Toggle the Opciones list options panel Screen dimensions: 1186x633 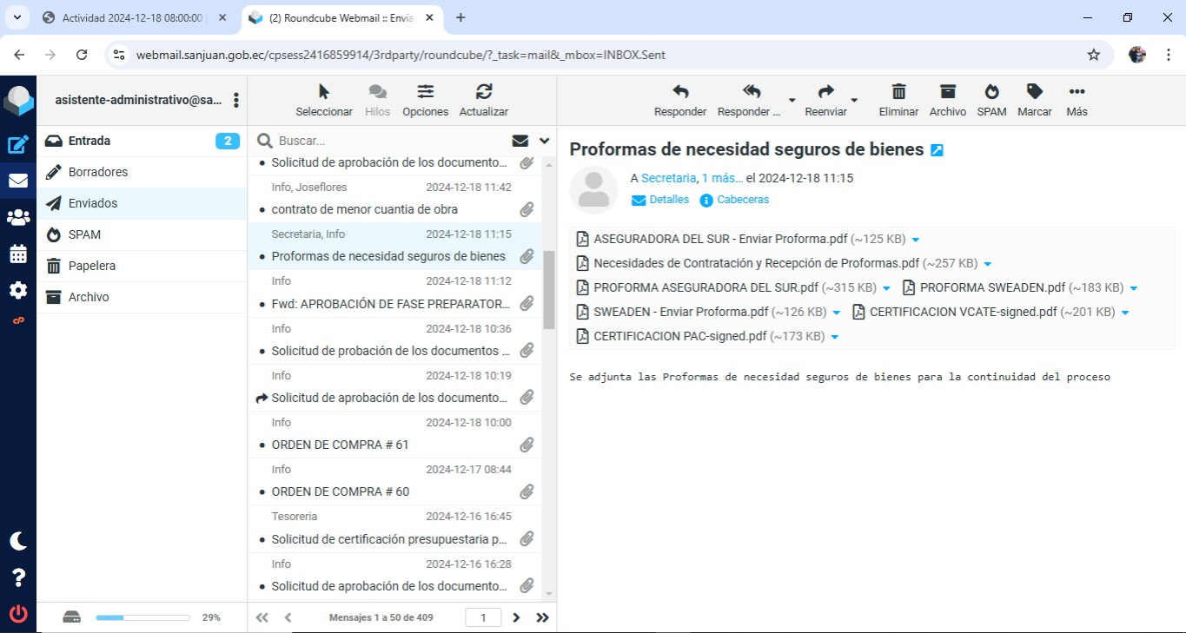tap(425, 100)
